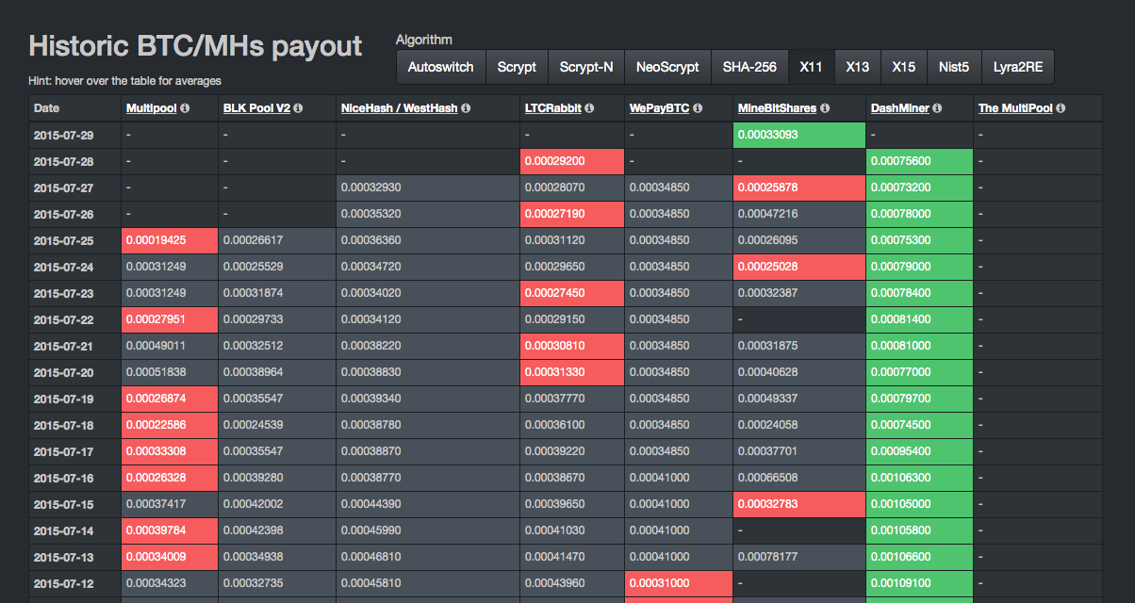This screenshot has width=1135, height=603.
Task: Click the Multipool value 0.00049011
Action: point(170,346)
